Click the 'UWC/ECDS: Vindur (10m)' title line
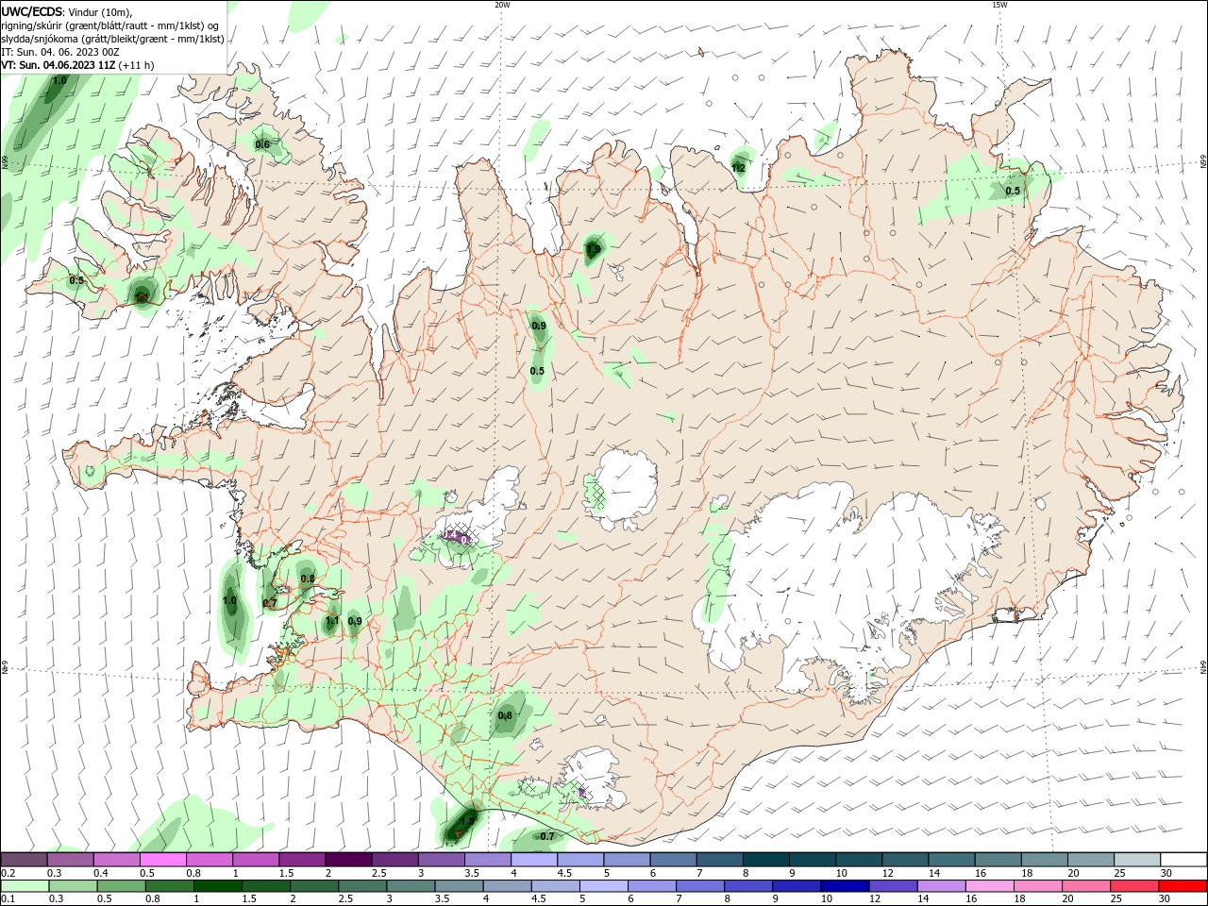 click(67, 11)
